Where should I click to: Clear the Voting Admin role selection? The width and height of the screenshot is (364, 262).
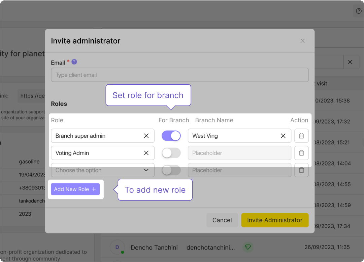point(146,153)
